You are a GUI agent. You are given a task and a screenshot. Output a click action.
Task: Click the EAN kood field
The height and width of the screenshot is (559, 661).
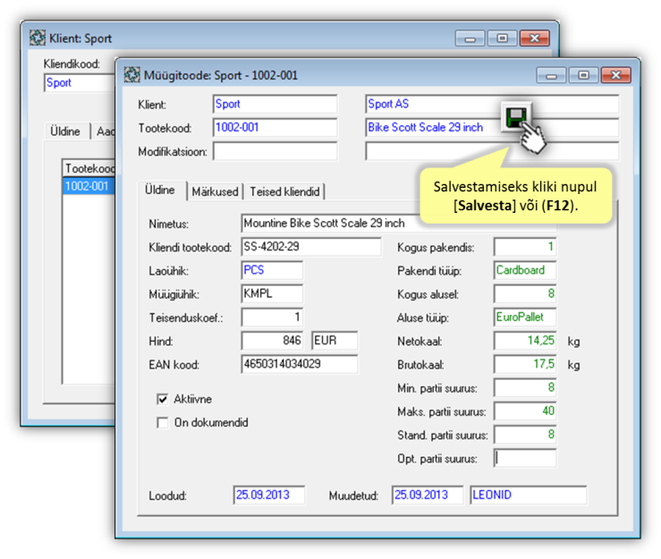pos(300,364)
